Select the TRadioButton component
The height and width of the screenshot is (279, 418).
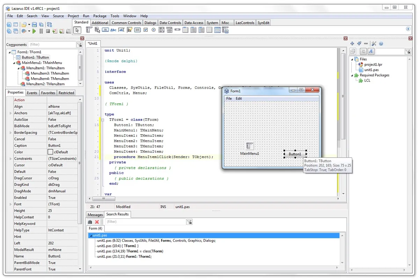(153, 30)
